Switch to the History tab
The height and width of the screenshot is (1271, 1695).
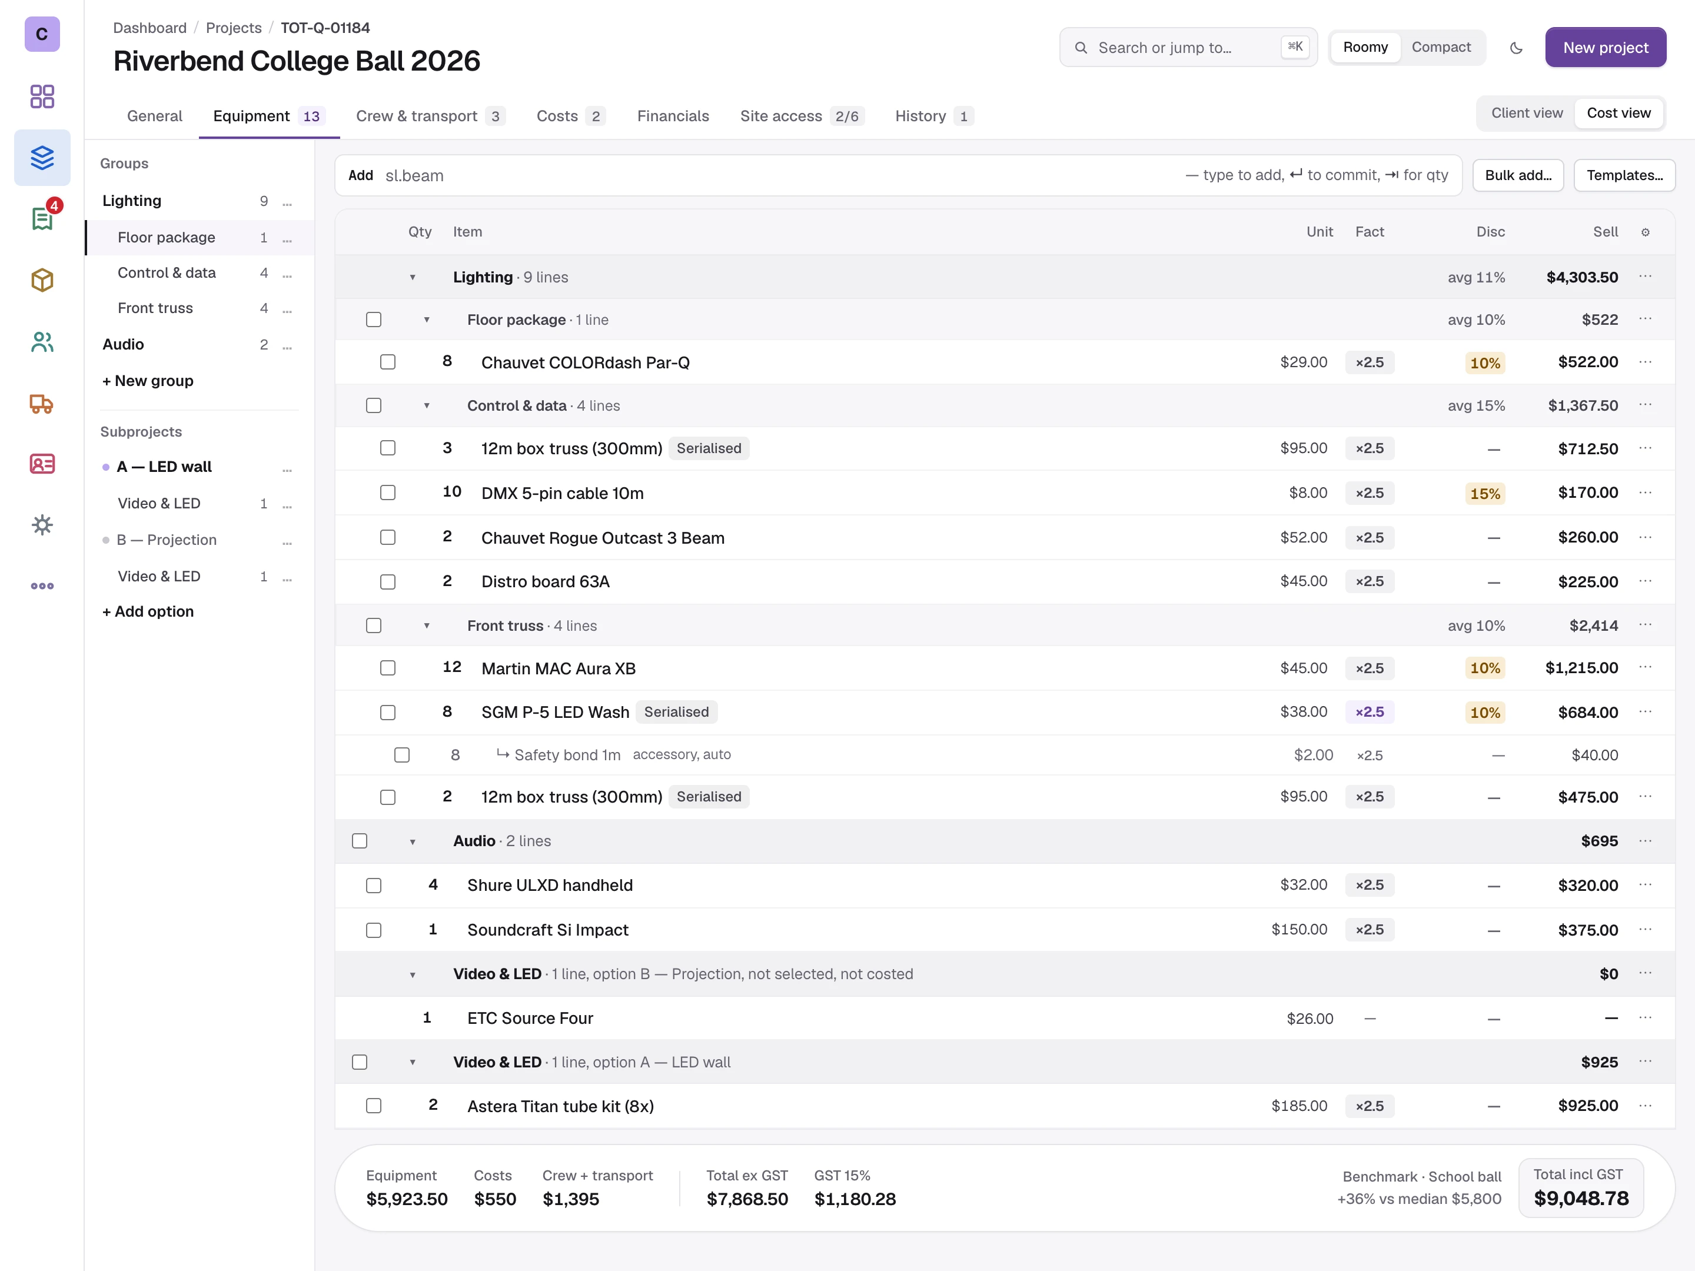pos(934,116)
